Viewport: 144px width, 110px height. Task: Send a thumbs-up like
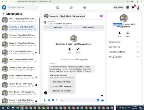pos(103,100)
